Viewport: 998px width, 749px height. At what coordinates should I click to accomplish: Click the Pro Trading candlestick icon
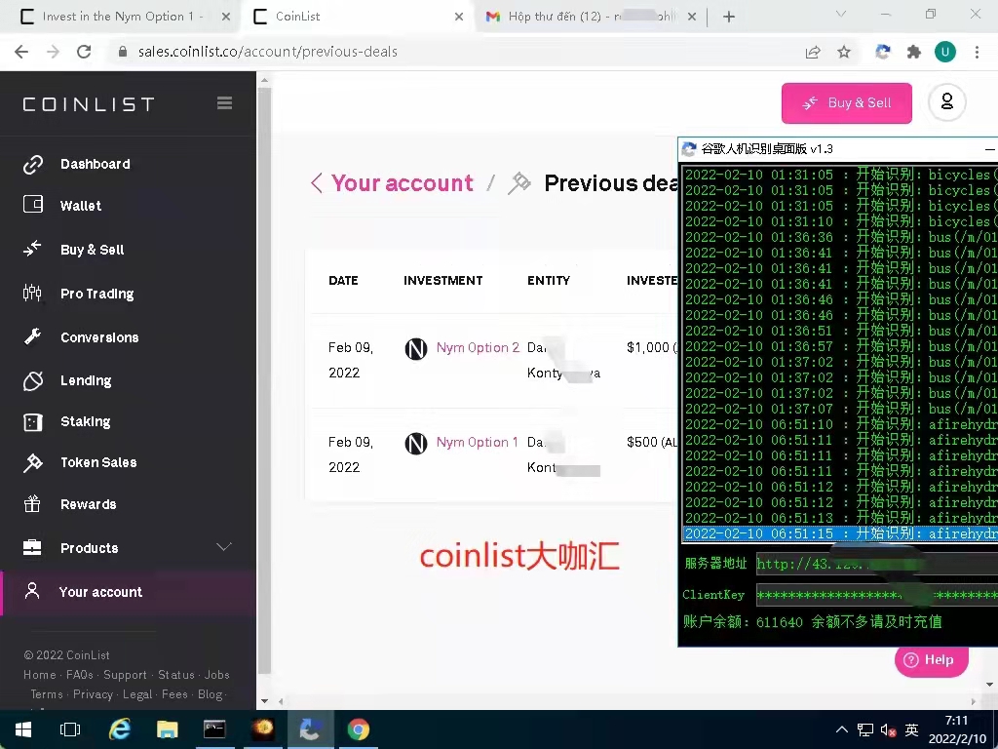[32, 293]
